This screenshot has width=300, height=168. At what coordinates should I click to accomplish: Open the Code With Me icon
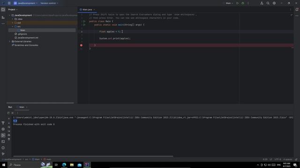pyautogui.click(x=262, y=3)
